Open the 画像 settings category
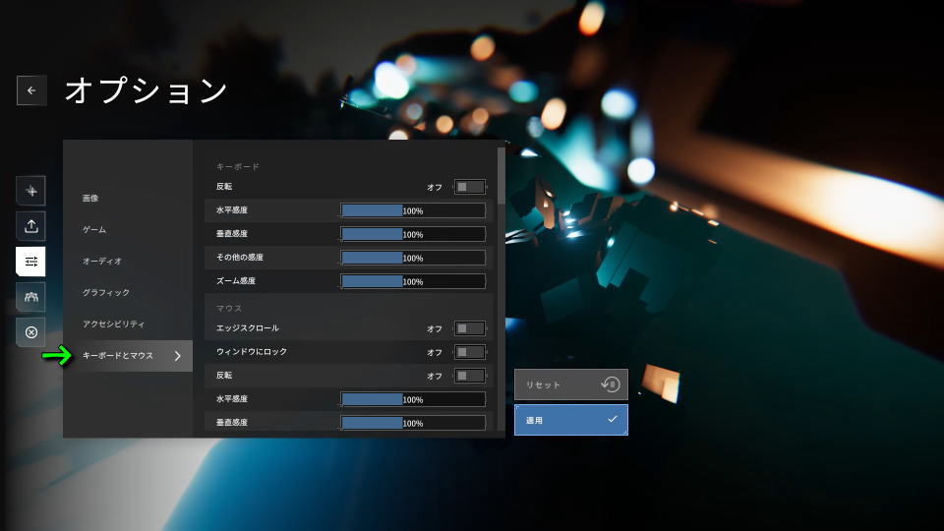 90,199
